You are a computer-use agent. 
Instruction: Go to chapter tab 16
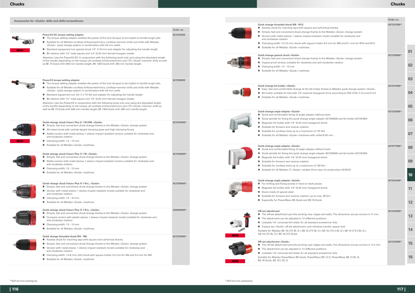pyautogui.click(x=411, y=257)
